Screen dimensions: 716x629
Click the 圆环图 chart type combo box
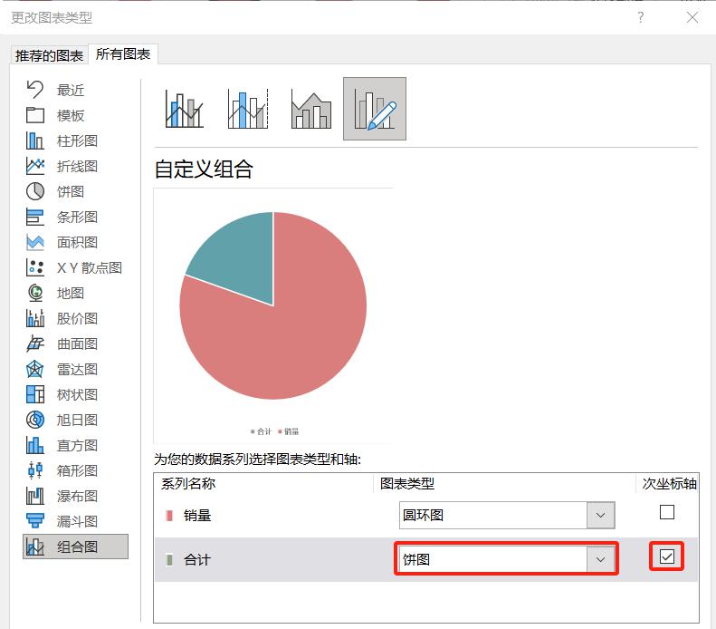(x=507, y=515)
